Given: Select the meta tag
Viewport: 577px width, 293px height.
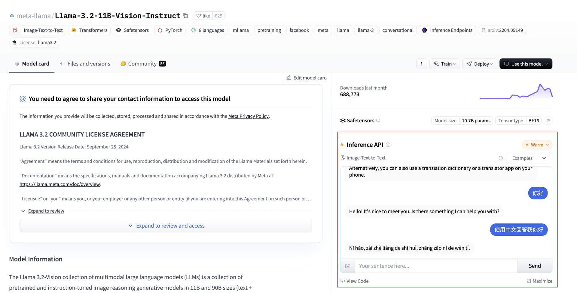Looking at the screenshot, I should (x=323, y=30).
